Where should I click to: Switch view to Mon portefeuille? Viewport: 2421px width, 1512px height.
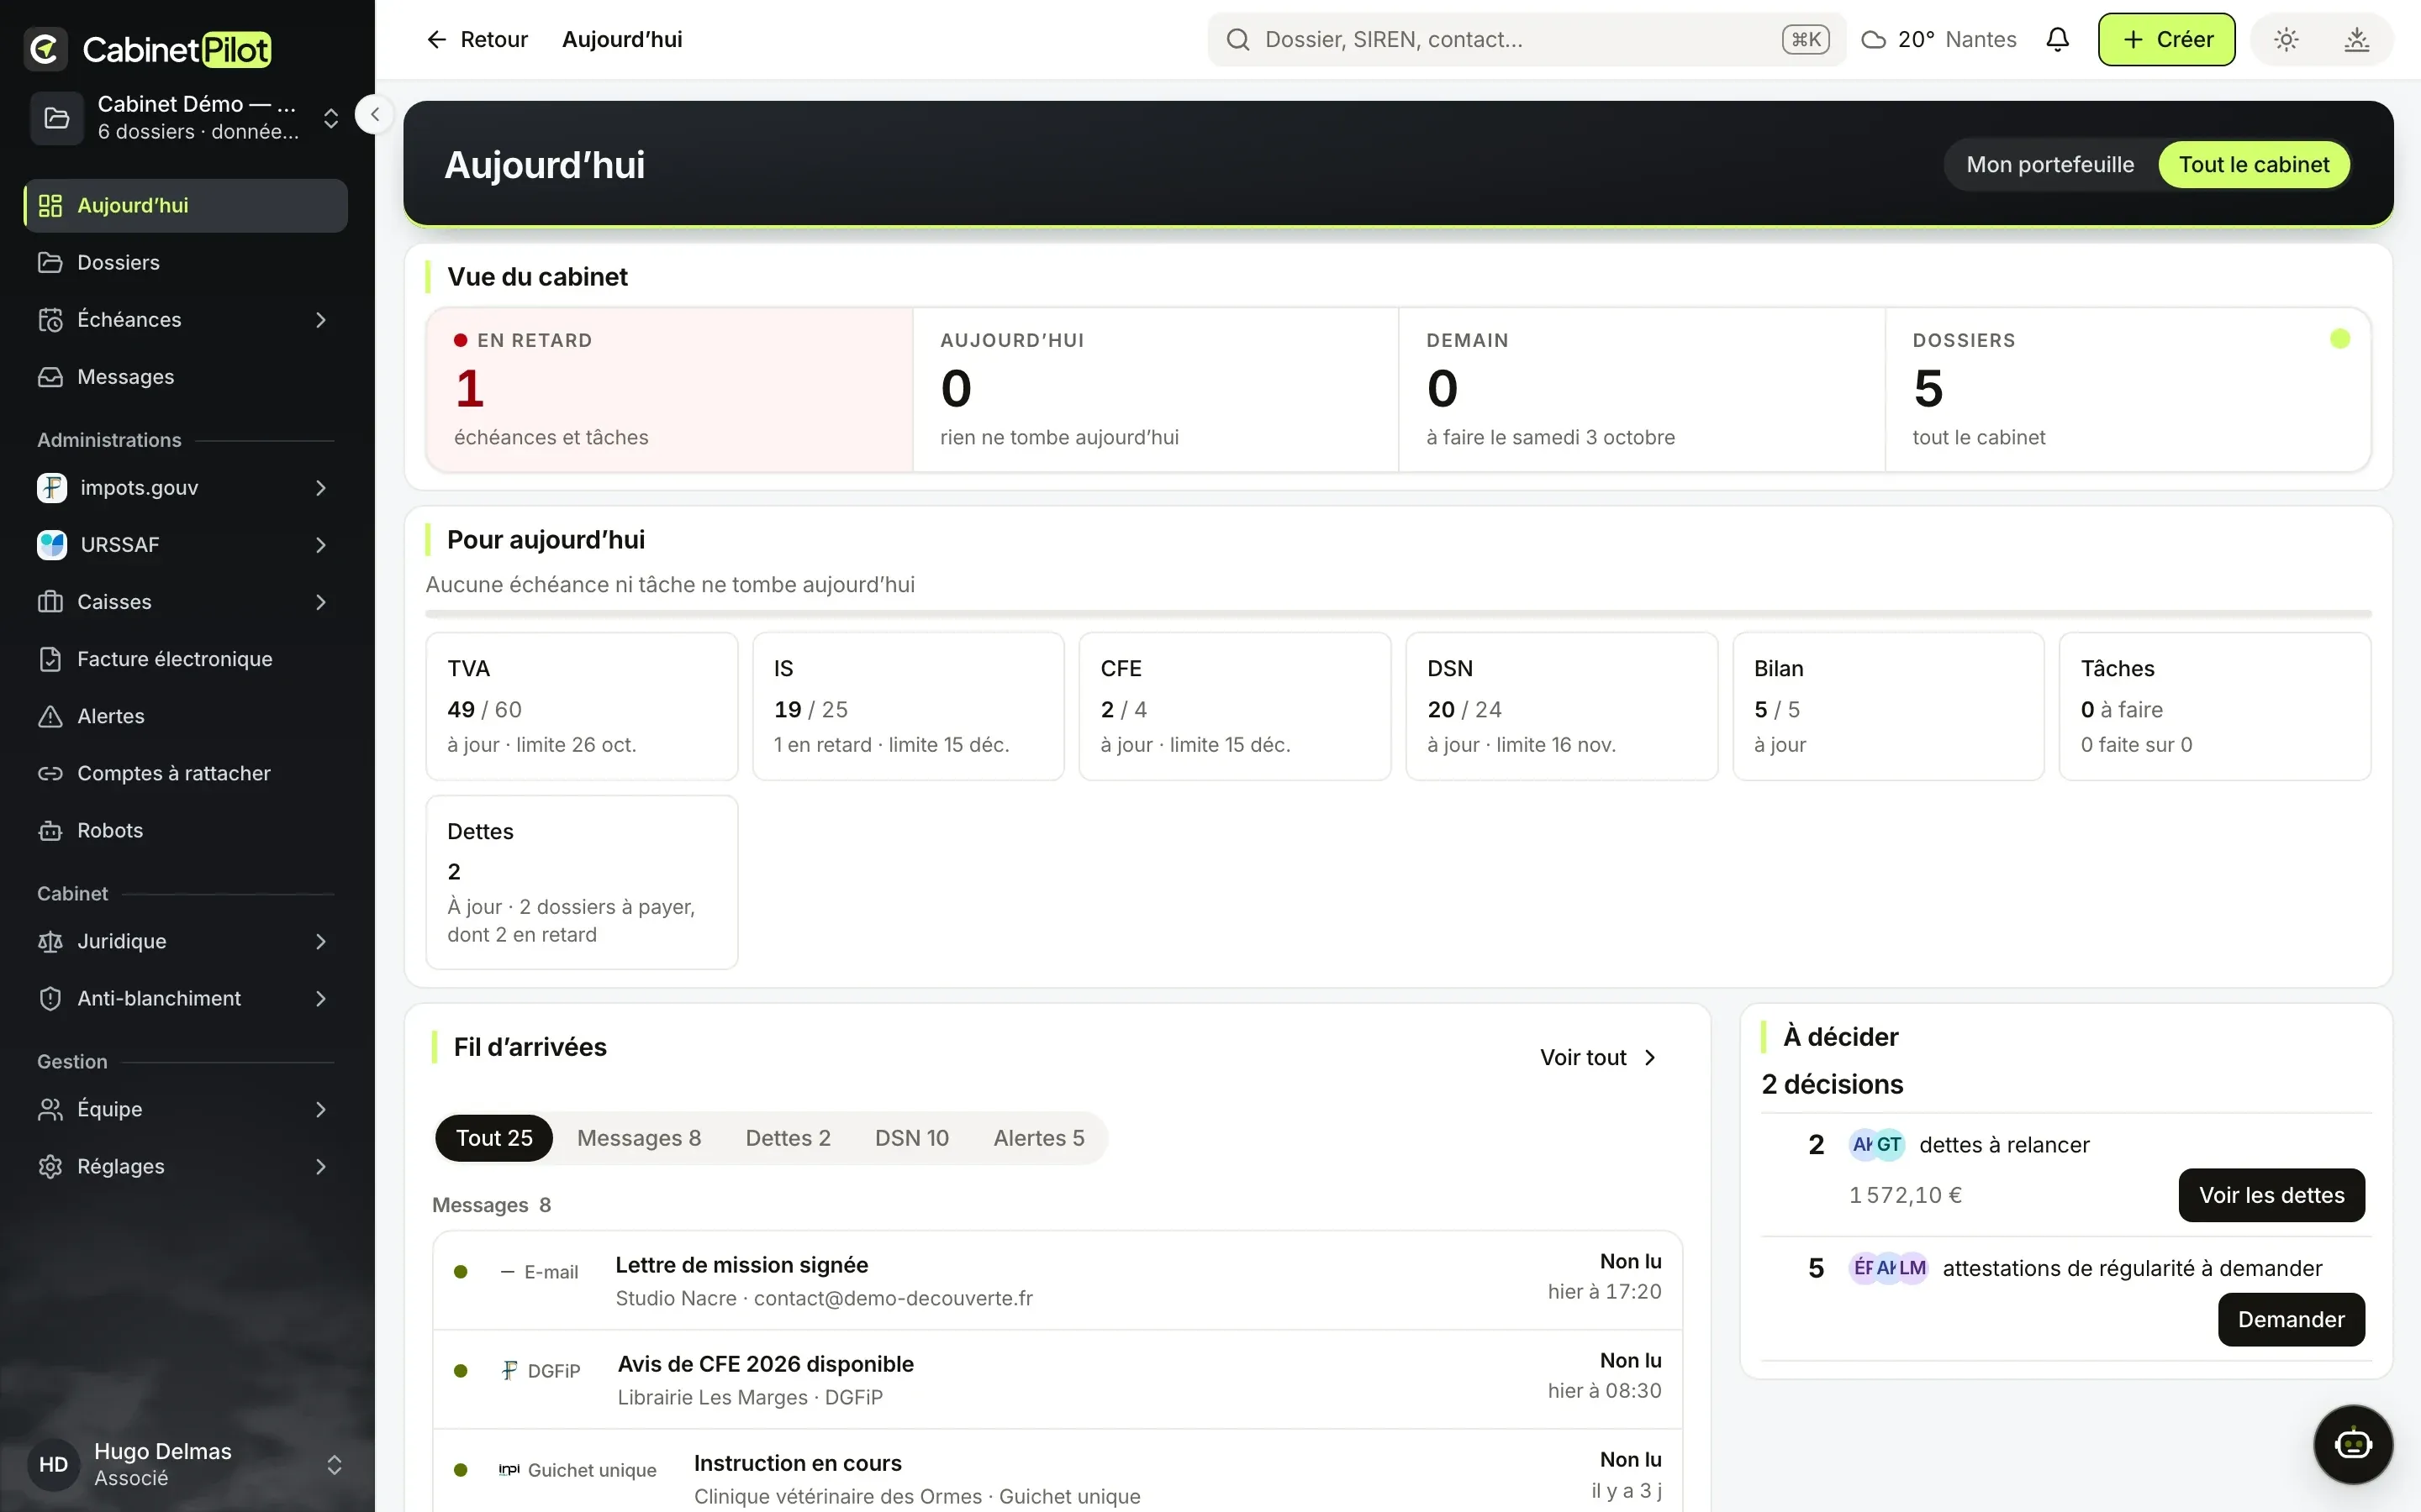pos(2049,164)
